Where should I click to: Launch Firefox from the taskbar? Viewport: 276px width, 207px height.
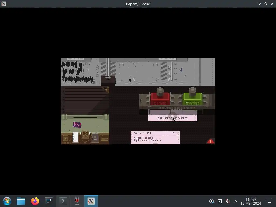[x=35, y=201]
